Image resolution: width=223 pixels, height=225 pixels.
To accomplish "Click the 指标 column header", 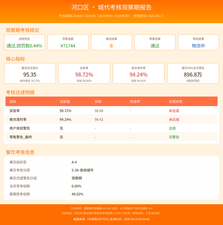I will click(x=13, y=102).
